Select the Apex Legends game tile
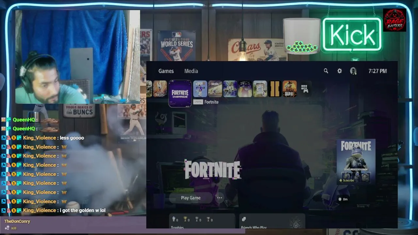The image size is (418, 235). pos(230,89)
